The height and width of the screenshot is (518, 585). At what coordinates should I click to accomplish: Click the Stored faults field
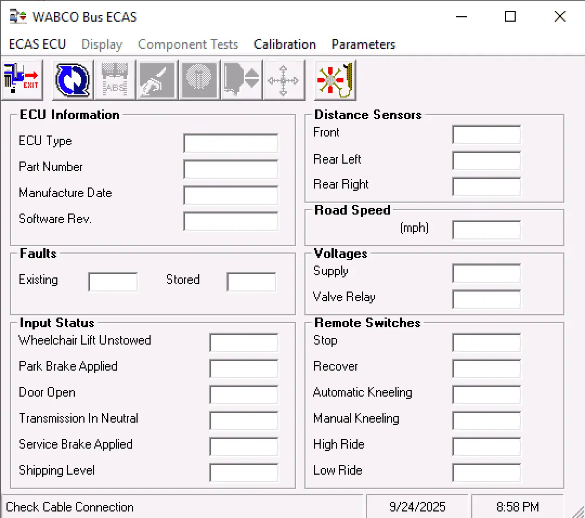251,282
